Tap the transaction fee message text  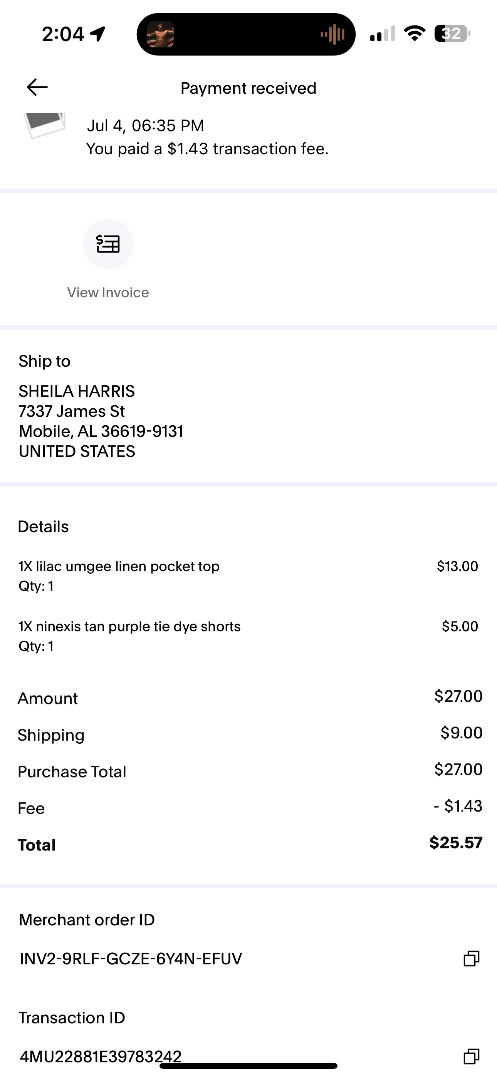tap(207, 148)
